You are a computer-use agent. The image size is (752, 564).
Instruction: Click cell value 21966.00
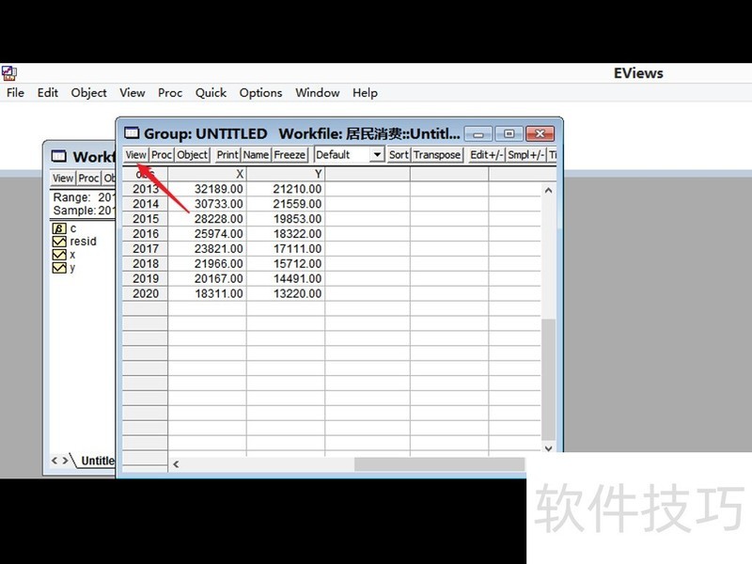[207, 263]
